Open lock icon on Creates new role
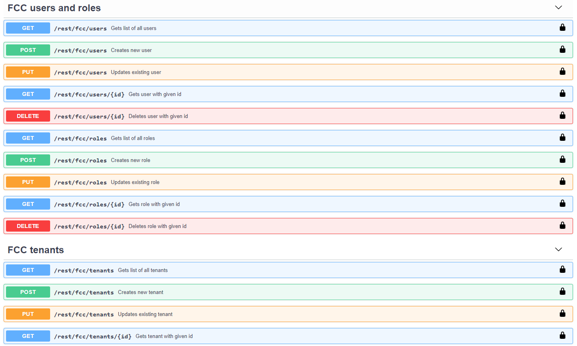 pyautogui.click(x=562, y=160)
